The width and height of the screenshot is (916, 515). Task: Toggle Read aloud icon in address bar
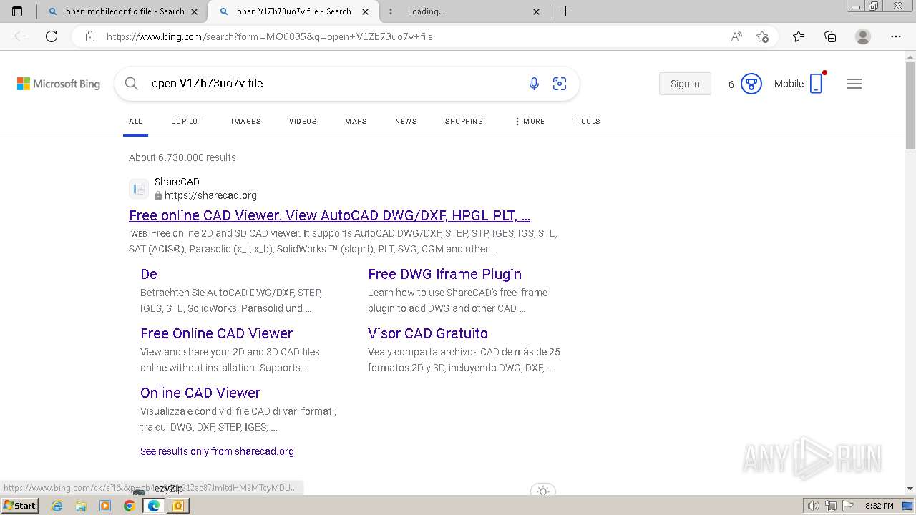736,36
